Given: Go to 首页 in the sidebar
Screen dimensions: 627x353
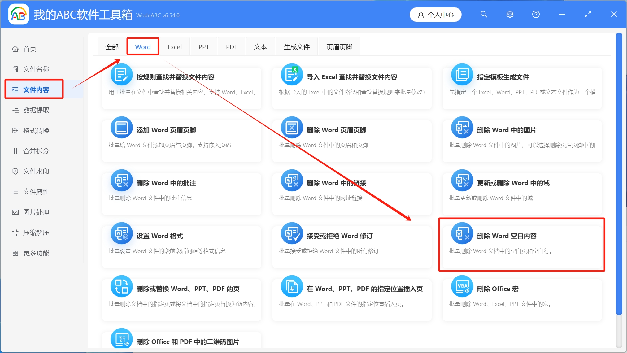Looking at the screenshot, I should point(30,49).
